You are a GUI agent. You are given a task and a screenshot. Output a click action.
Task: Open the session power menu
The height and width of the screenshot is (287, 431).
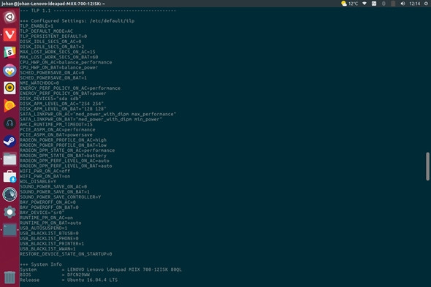[426, 4]
